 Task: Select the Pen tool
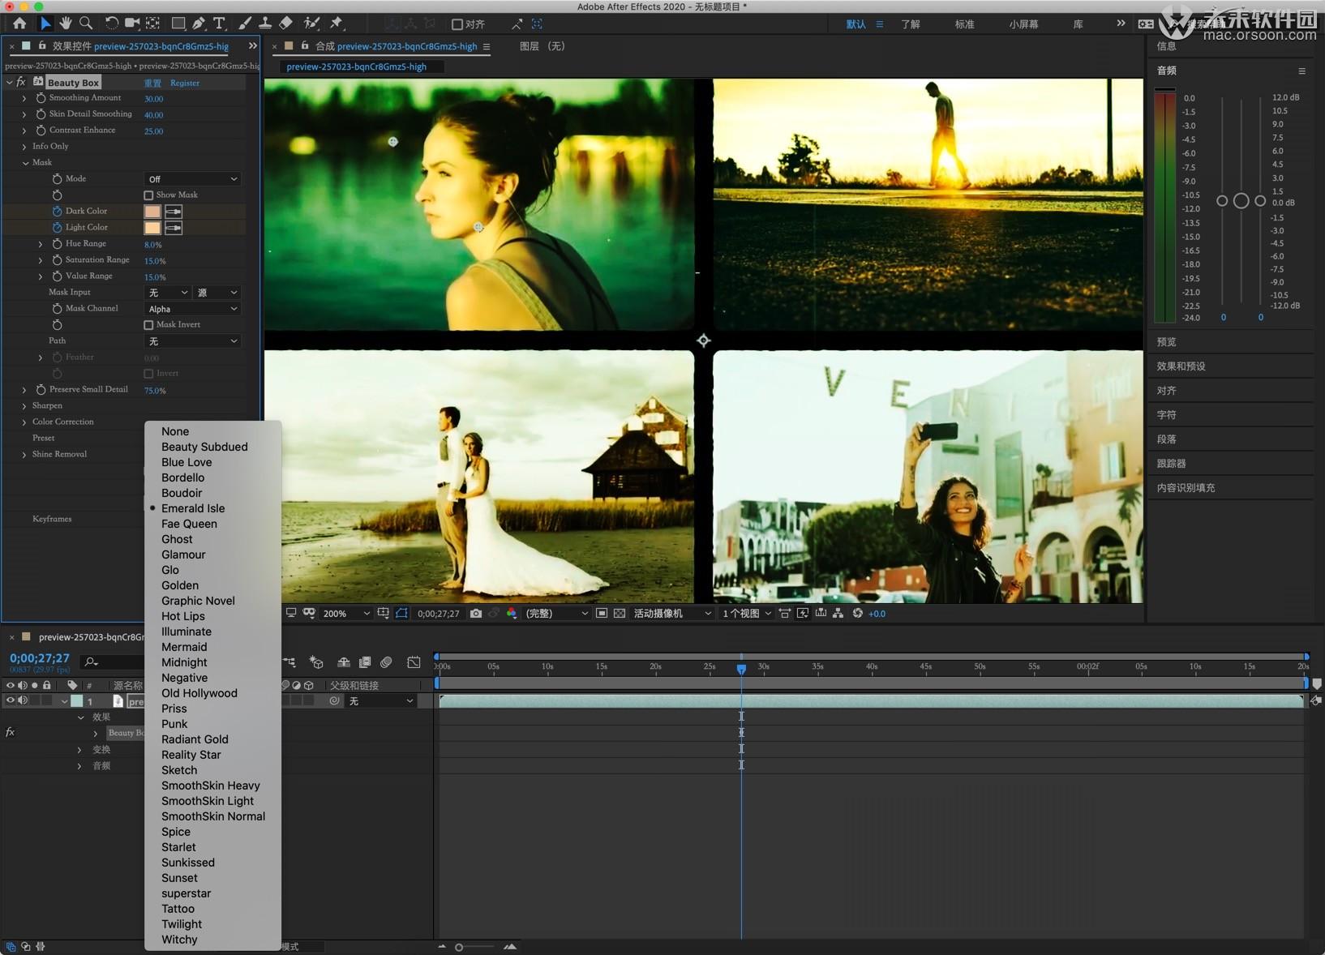199,24
